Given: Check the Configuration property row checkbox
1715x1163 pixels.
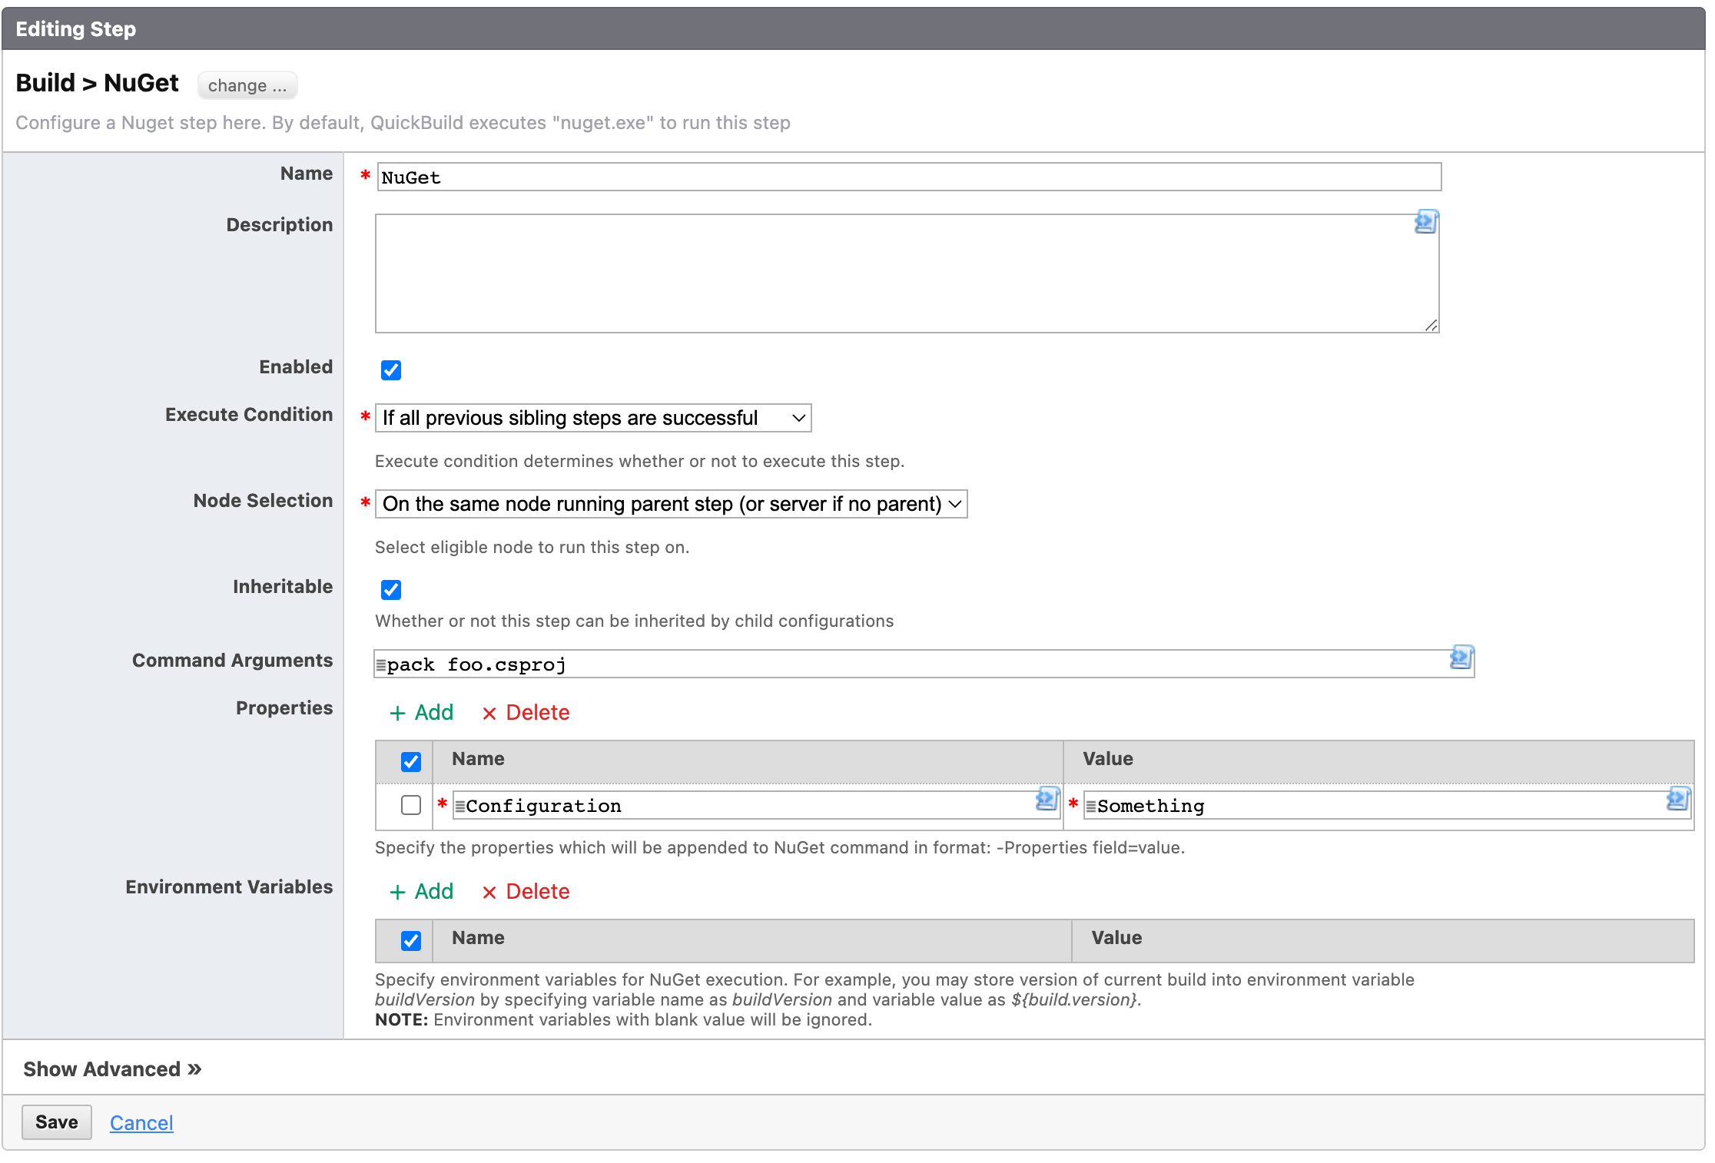Looking at the screenshot, I should pos(411,805).
